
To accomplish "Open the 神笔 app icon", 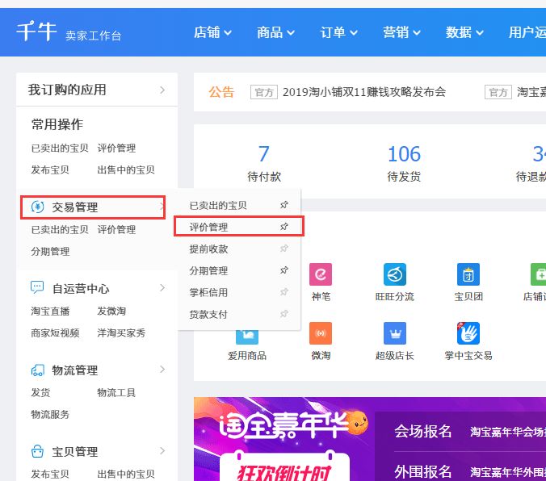I will [321, 274].
